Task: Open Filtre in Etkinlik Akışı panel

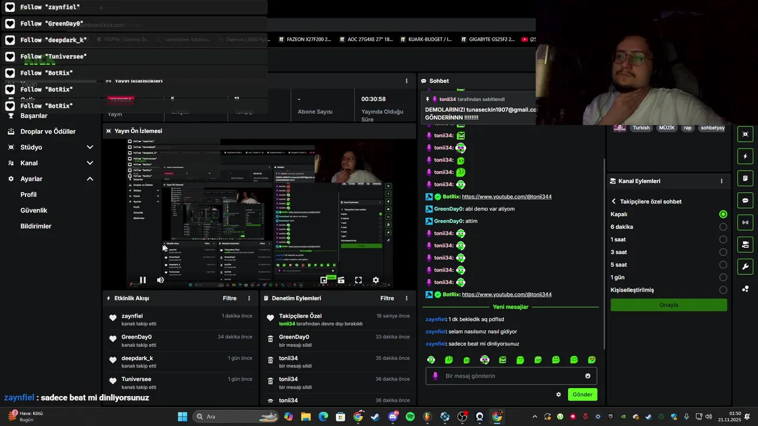Action: [x=230, y=298]
